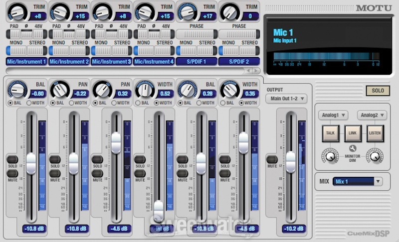Viewport: 399px width, 242px height.
Task: Select WIDTH radio under -0.22 PAN channel
Action: [x=71, y=103]
